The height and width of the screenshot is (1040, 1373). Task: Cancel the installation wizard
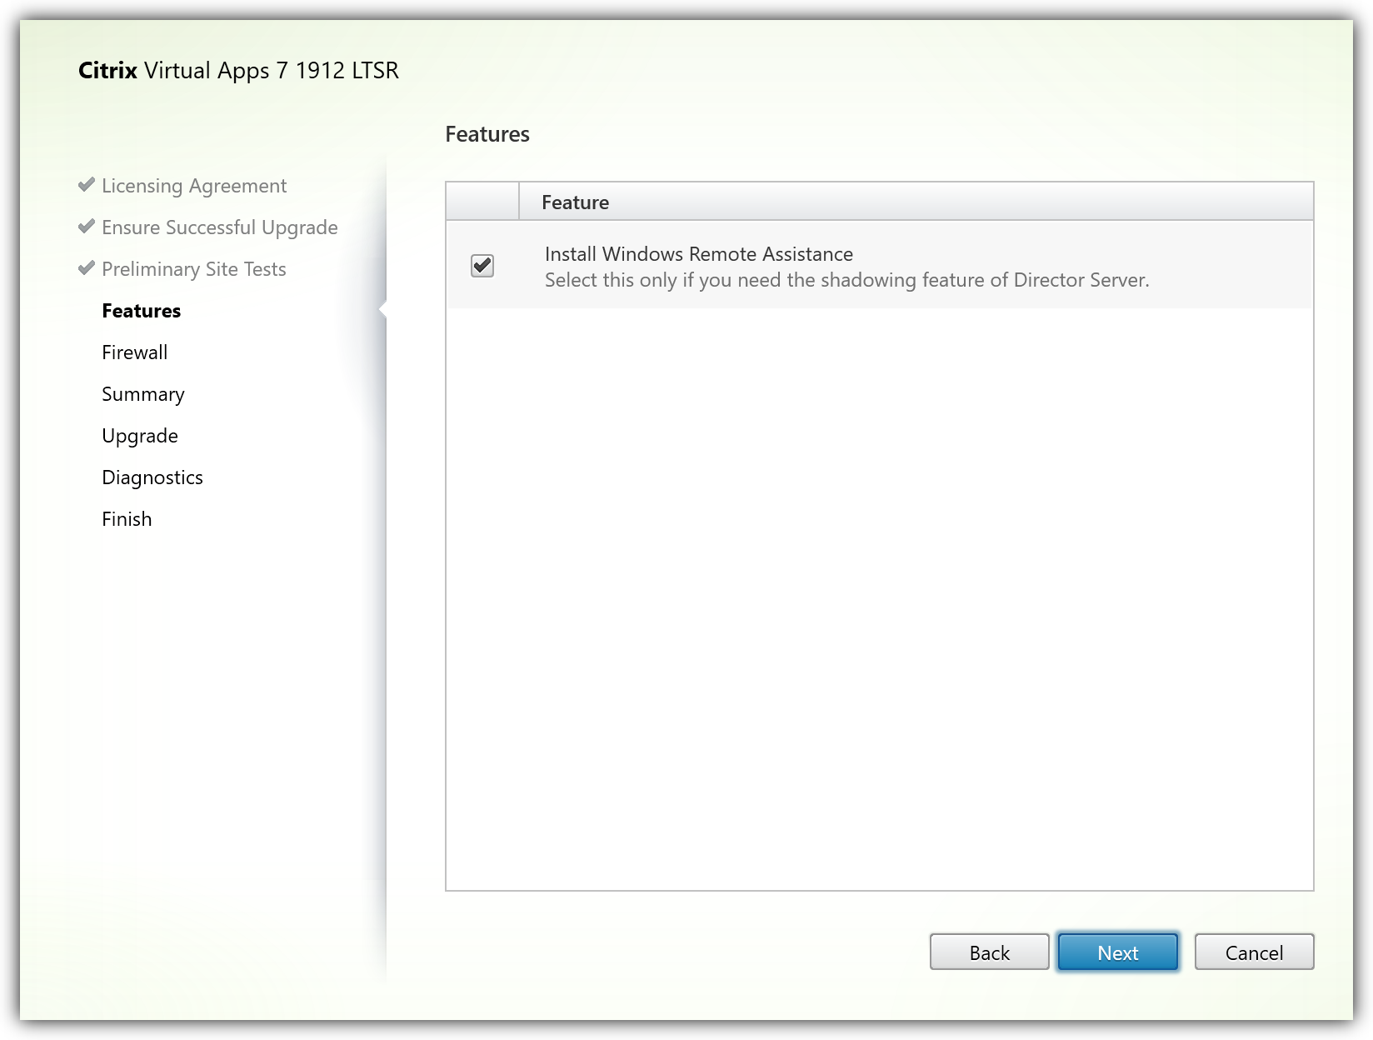click(x=1253, y=952)
